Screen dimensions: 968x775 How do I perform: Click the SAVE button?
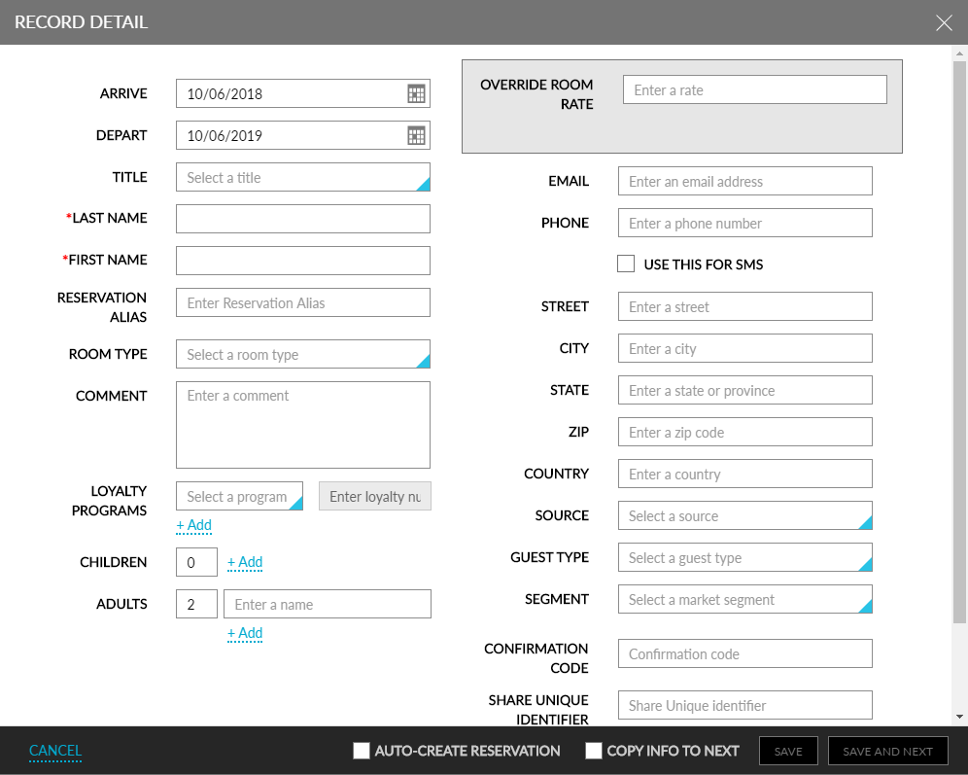point(787,751)
